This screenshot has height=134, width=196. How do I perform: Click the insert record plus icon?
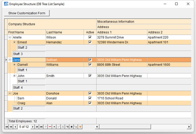click(x=46, y=127)
